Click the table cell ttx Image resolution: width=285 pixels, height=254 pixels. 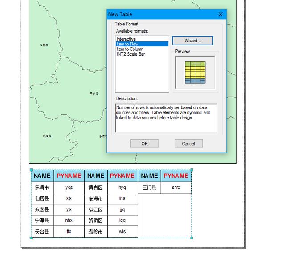coord(69,232)
